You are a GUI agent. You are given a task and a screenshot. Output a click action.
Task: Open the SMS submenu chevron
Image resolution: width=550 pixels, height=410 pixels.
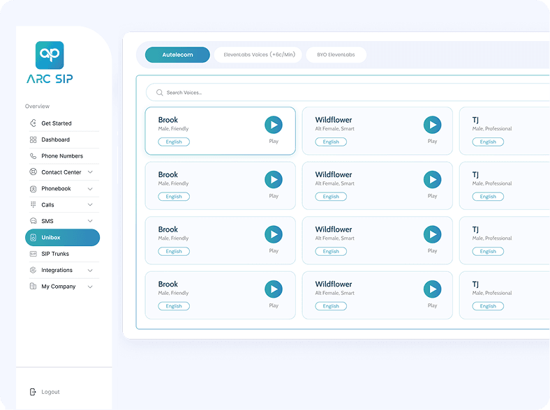(90, 221)
